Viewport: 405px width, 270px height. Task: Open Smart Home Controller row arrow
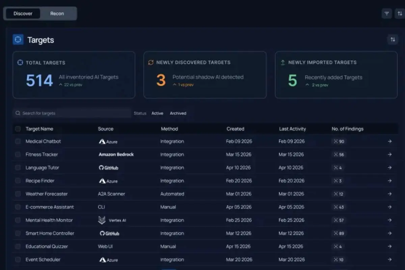pyautogui.click(x=390, y=234)
